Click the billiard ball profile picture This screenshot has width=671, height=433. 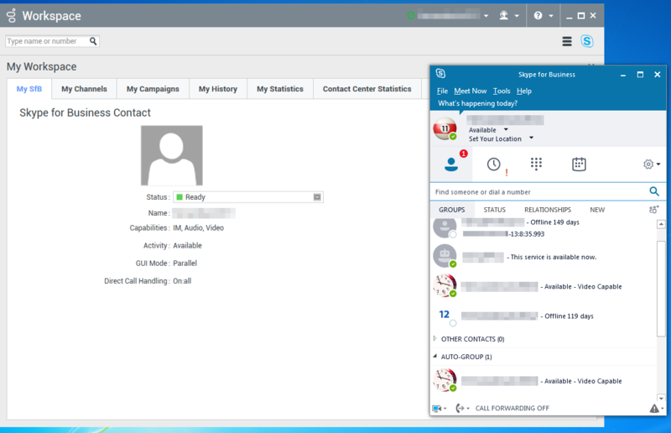pos(445,128)
